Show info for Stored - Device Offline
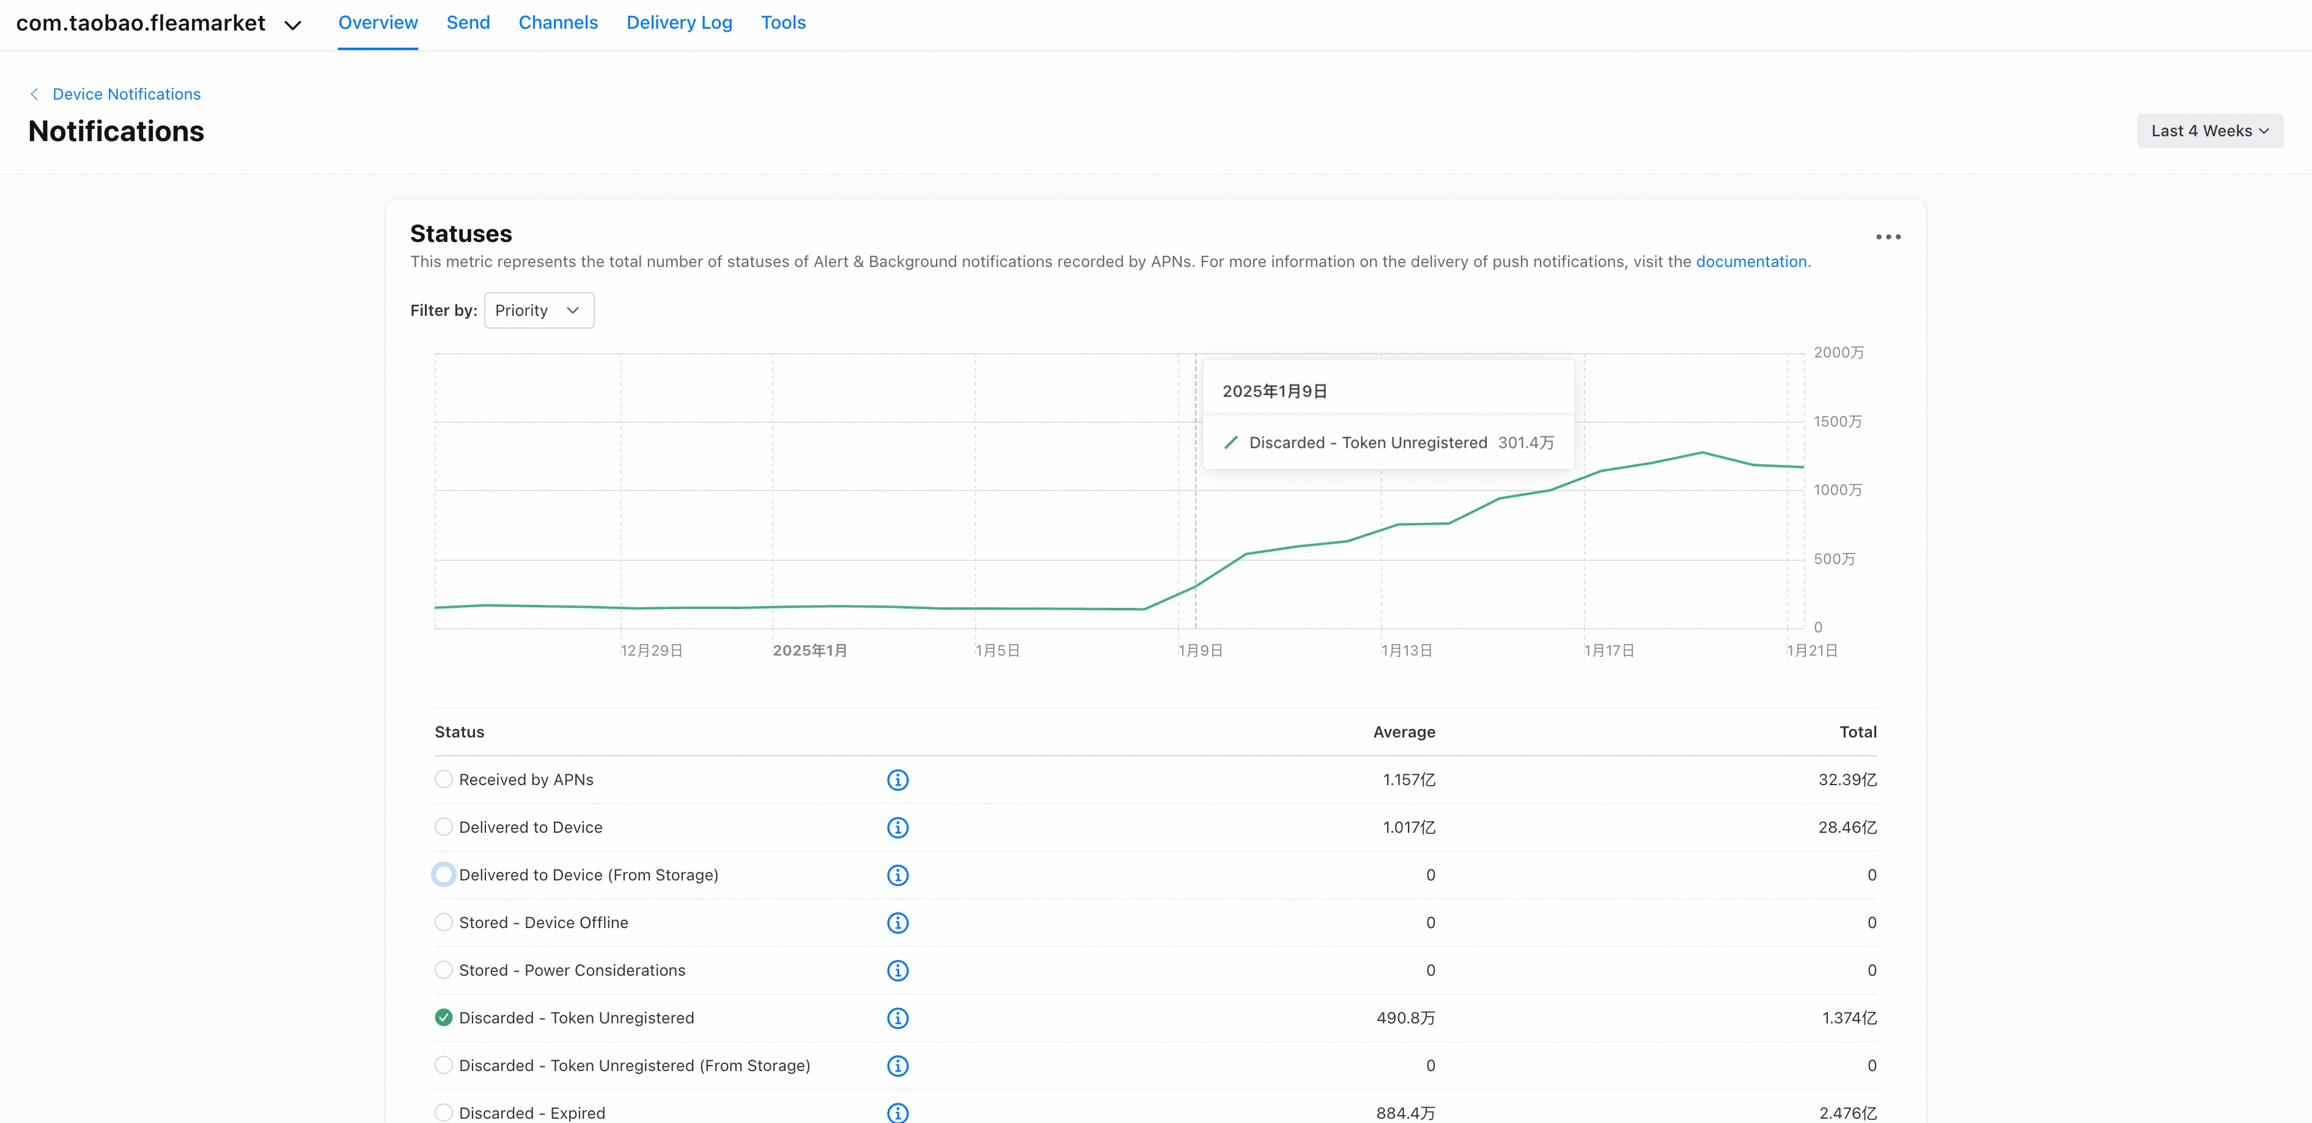Viewport: 2312px width, 1123px height. point(897,922)
